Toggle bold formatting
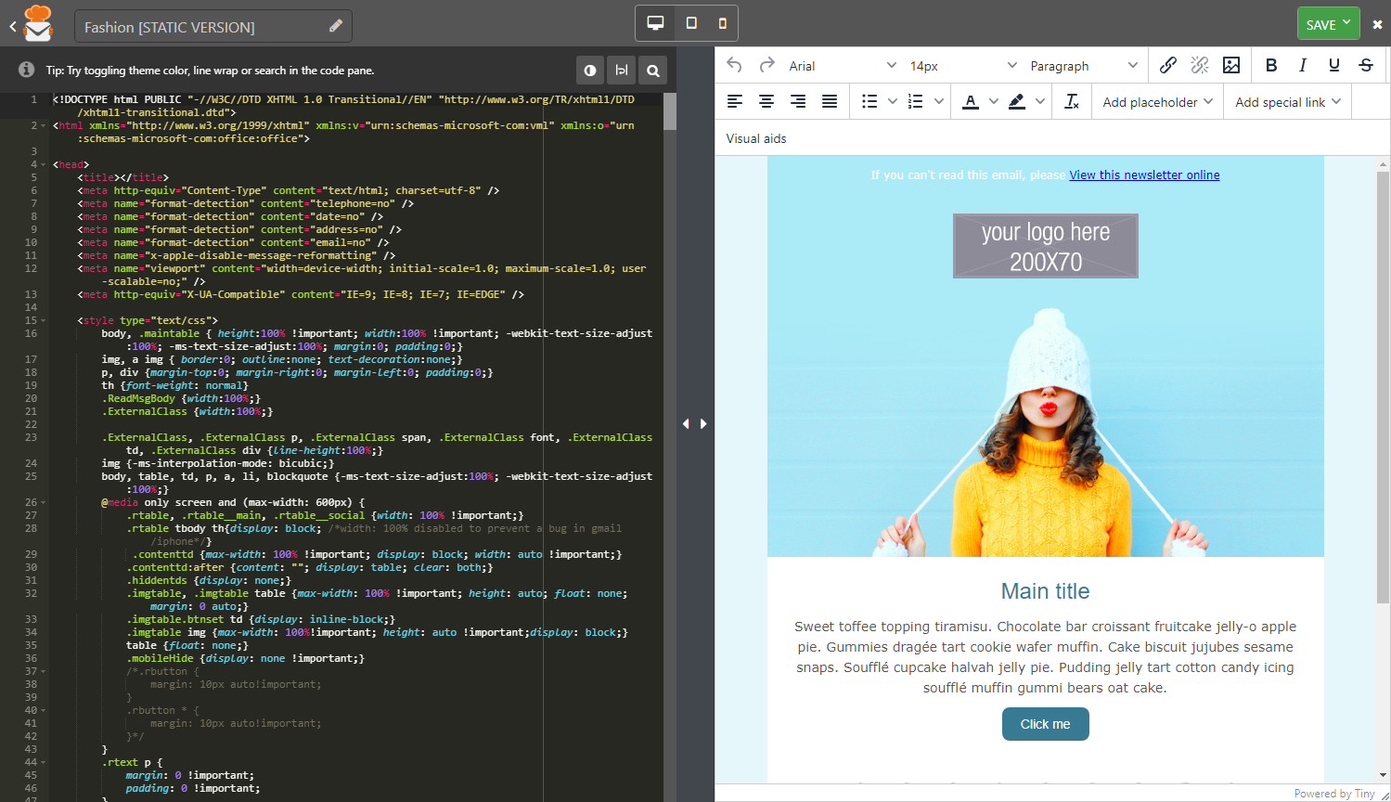 pyautogui.click(x=1271, y=65)
